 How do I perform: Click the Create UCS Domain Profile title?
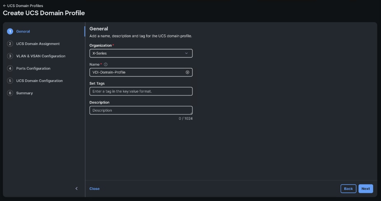pos(44,13)
